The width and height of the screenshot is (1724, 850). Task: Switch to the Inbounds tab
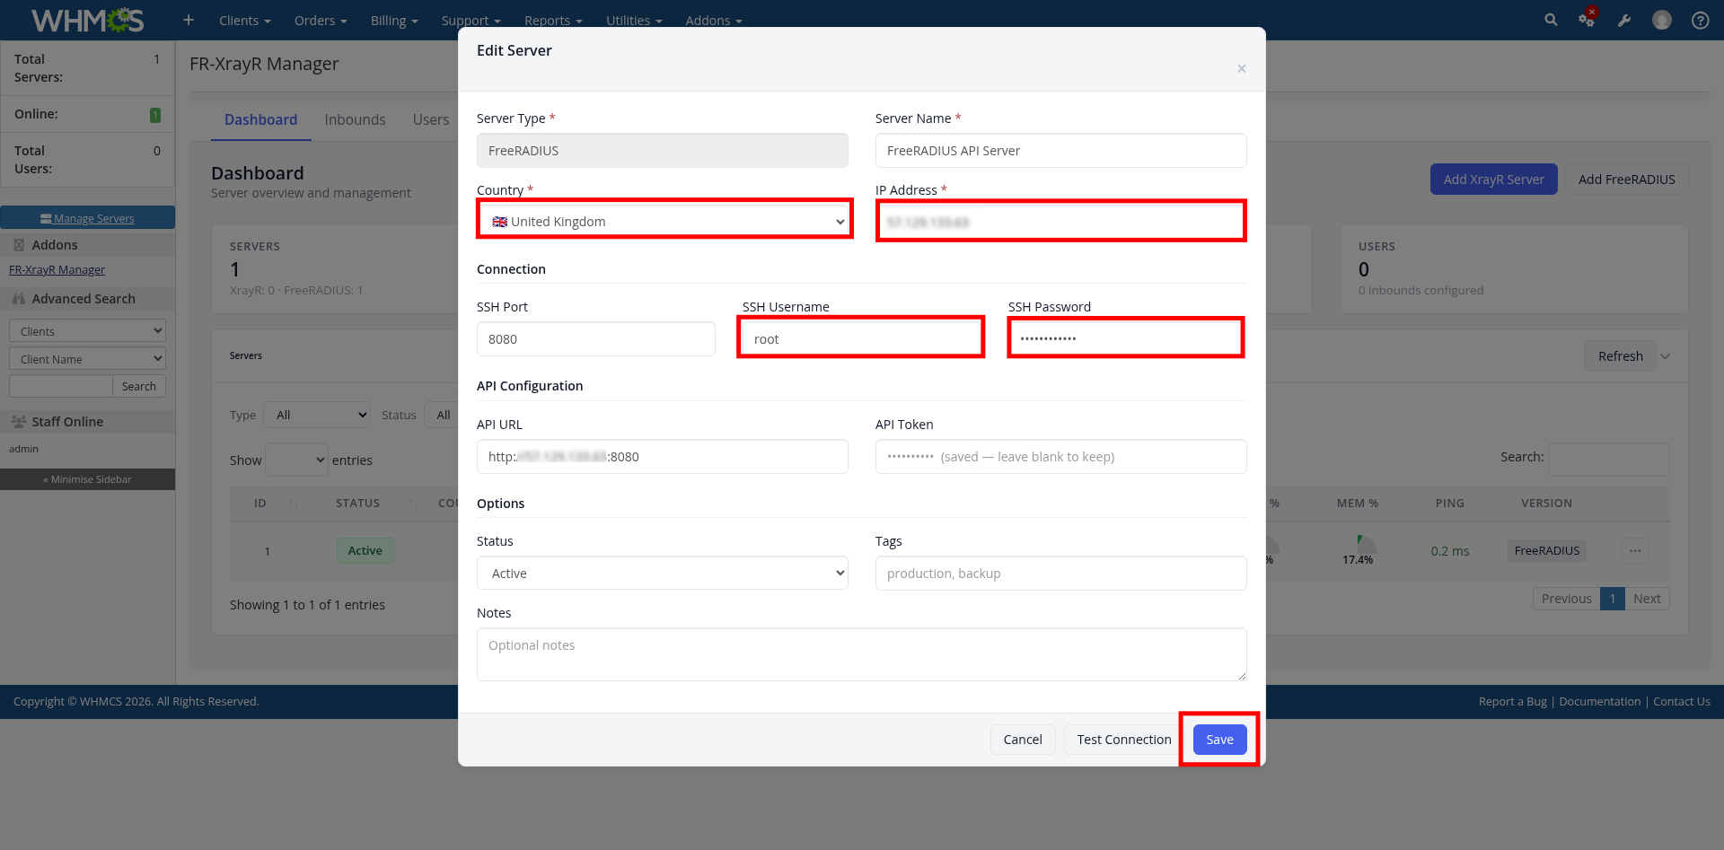[x=355, y=120]
